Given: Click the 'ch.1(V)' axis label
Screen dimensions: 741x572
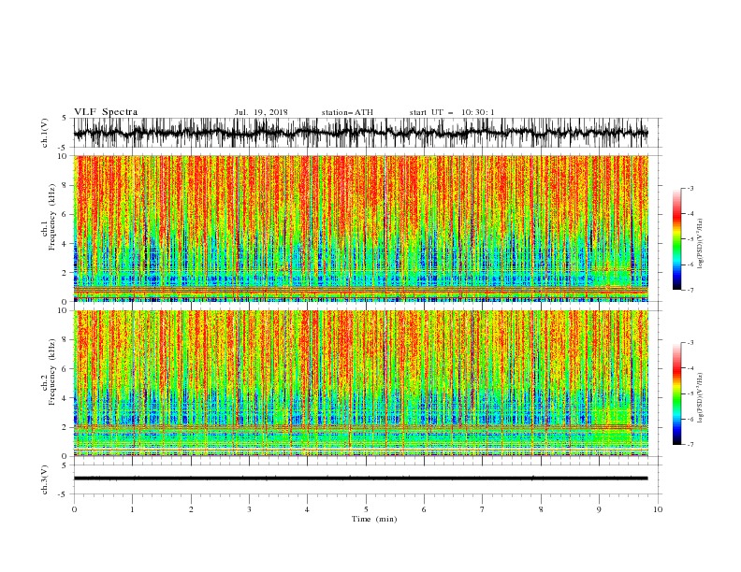Looking at the screenshot, I should [45, 133].
